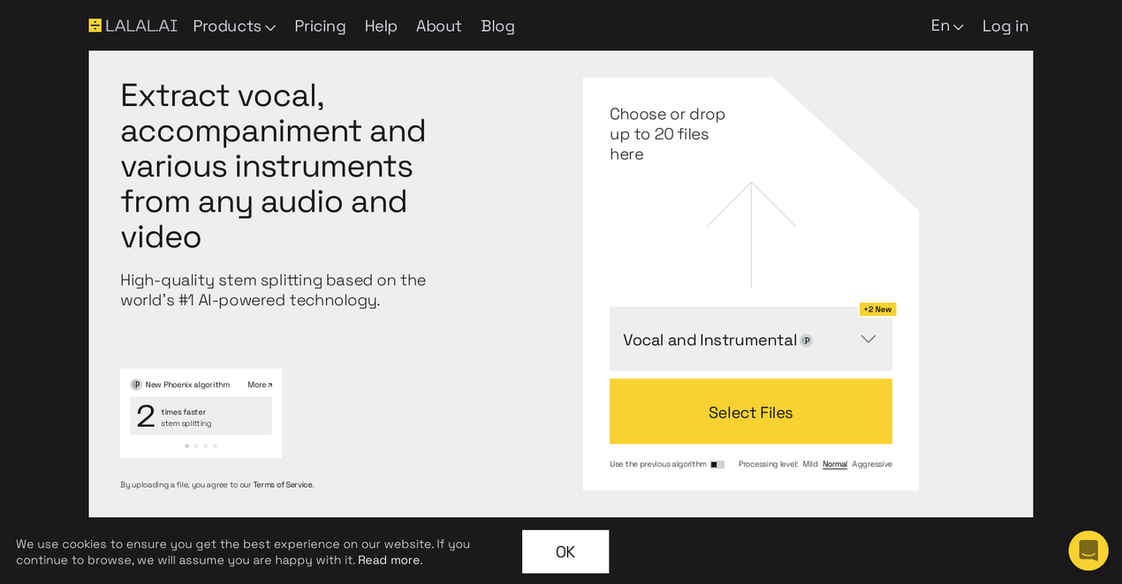This screenshot has width=1122, height=584.
Task: Go to the Blog page
Action: (x=497, y=26)
